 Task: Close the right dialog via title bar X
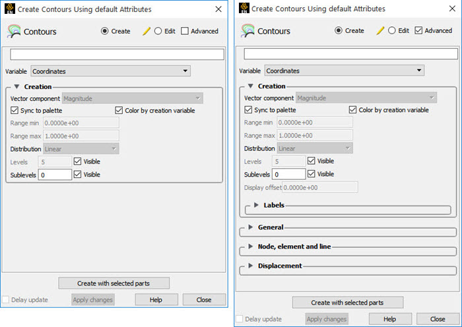pyautogui.click(x=452, y=9)
